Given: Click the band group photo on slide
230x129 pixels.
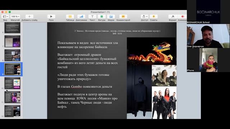Looking at the screenshot, I should (x=164, y=102).
